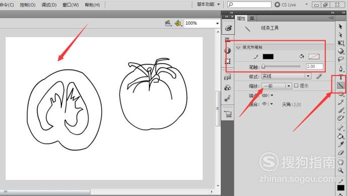The height and width of the screenshot is (196, 348).
Task: Select the Eraser tool
Action: coord(340,153)
